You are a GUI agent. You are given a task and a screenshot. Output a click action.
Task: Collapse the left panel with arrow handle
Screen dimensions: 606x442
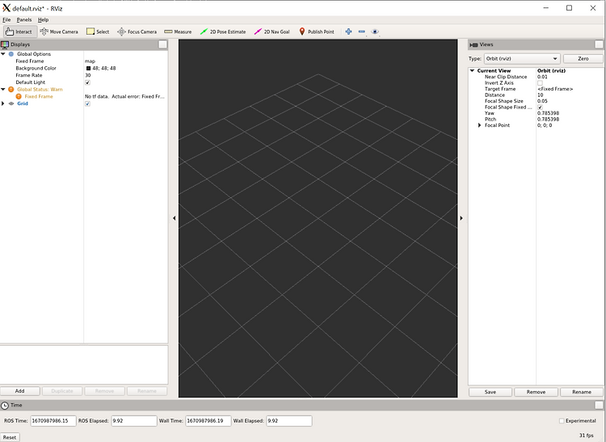pos(174,218)
